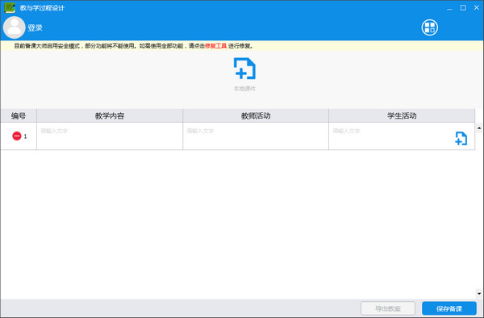Click the 教师活动 input field in row 1
The height and width of the screenshot is (318, 484).
coord(256,136)
